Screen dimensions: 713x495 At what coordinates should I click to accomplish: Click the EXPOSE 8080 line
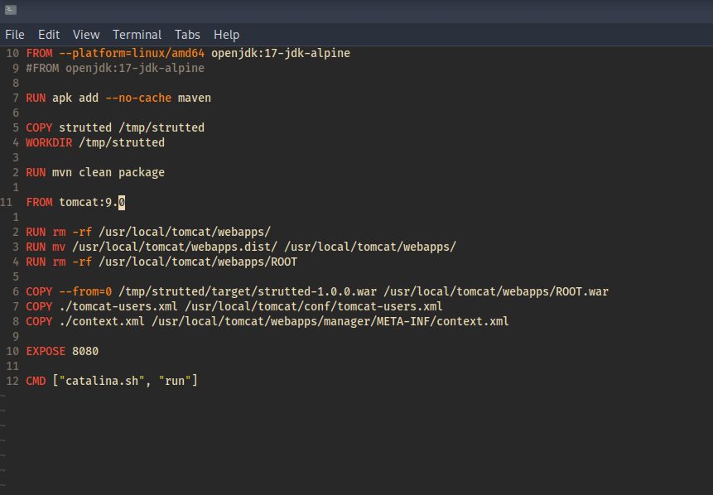pyautogui.click(x=62, y=351)
